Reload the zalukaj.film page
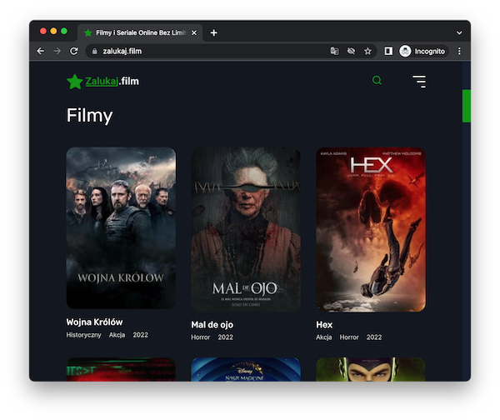Viewport: 500px width, 420px height. tap(74, 51)
